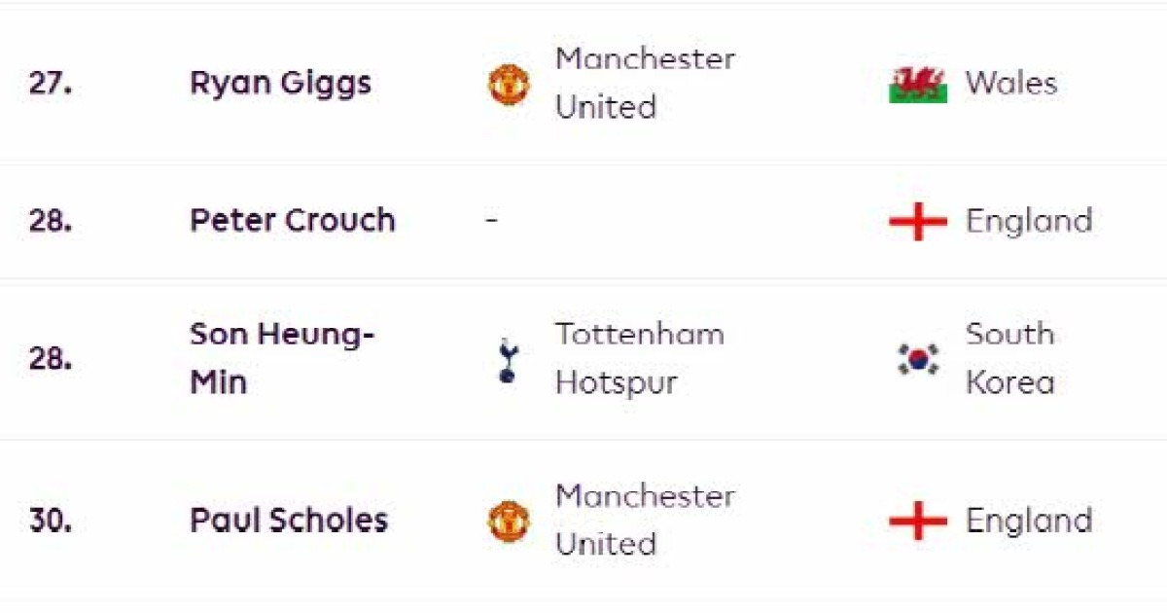Click England label in Peter Crouch row
Image resolution: width=1167 pixels, height=613 pixels.
coord(1029,222)
